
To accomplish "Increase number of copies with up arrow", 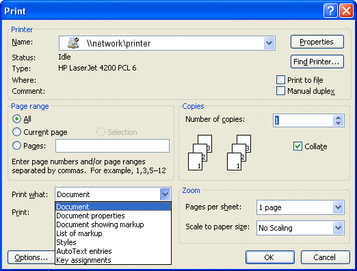I will [339, 118].
